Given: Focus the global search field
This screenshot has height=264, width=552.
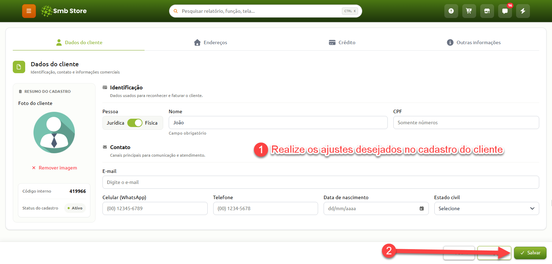Looking at the screenshot, I should click(x=266, y=11).
